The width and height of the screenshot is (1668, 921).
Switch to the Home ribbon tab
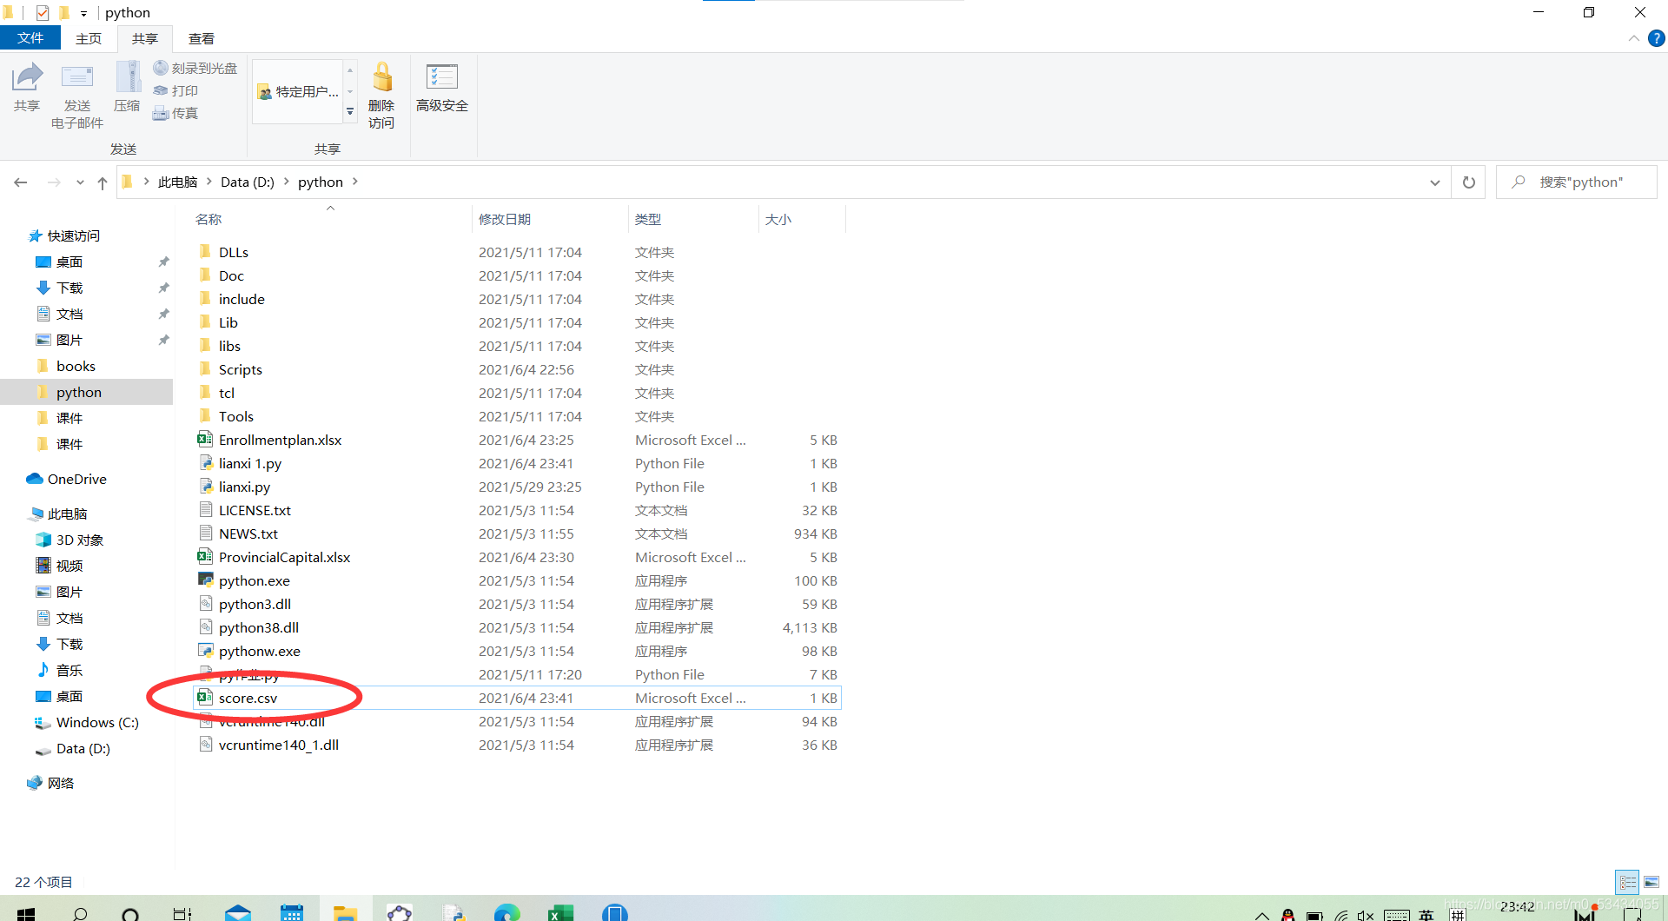point(89,38)
